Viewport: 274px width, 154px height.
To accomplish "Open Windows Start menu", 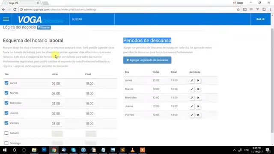I will [5, 150].
